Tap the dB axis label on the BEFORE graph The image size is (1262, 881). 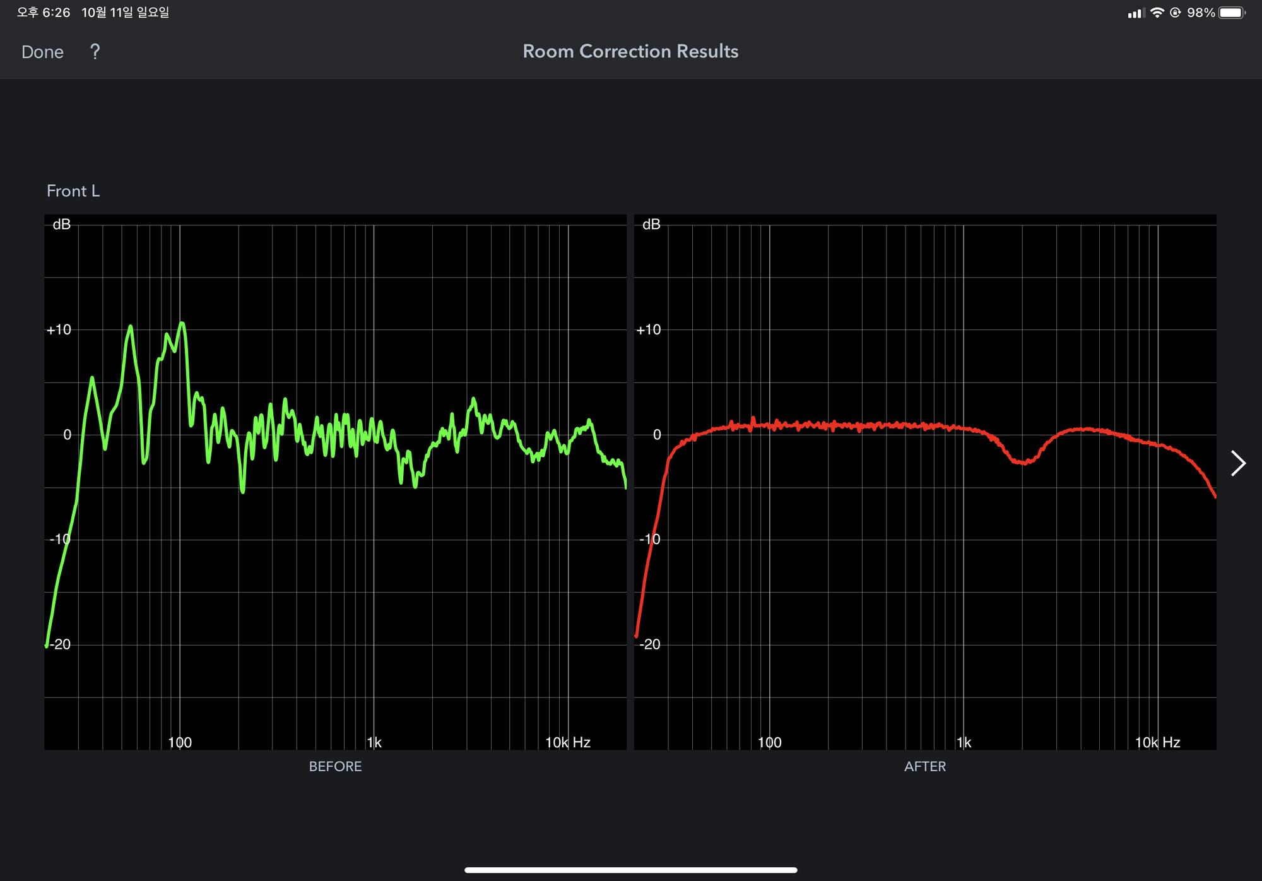62,225
